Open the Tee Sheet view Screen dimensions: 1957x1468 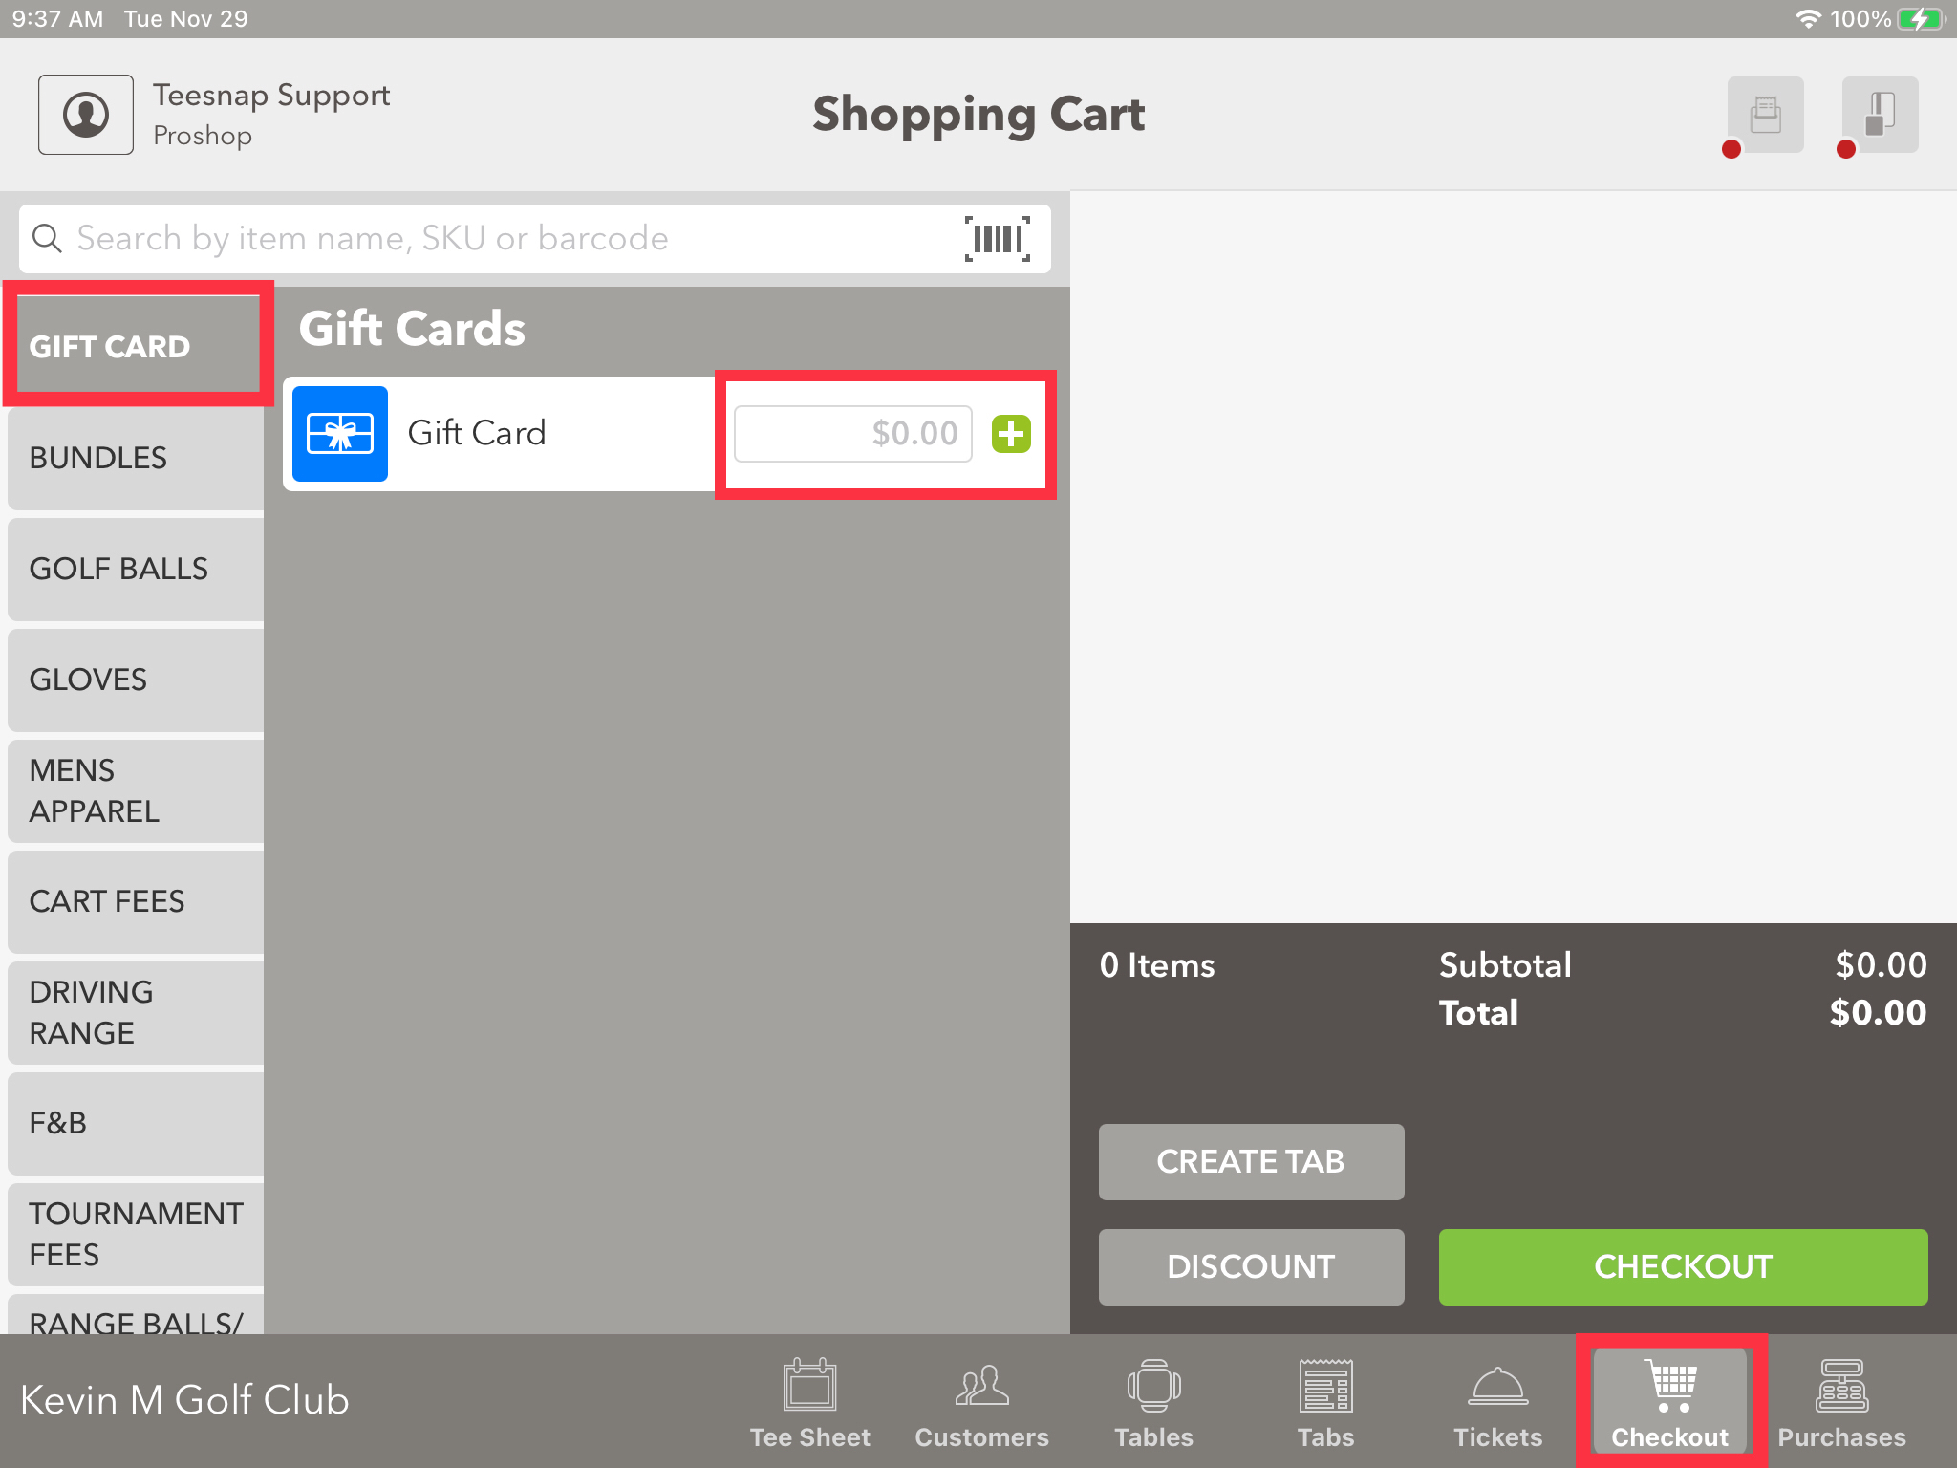(808, 1400)
